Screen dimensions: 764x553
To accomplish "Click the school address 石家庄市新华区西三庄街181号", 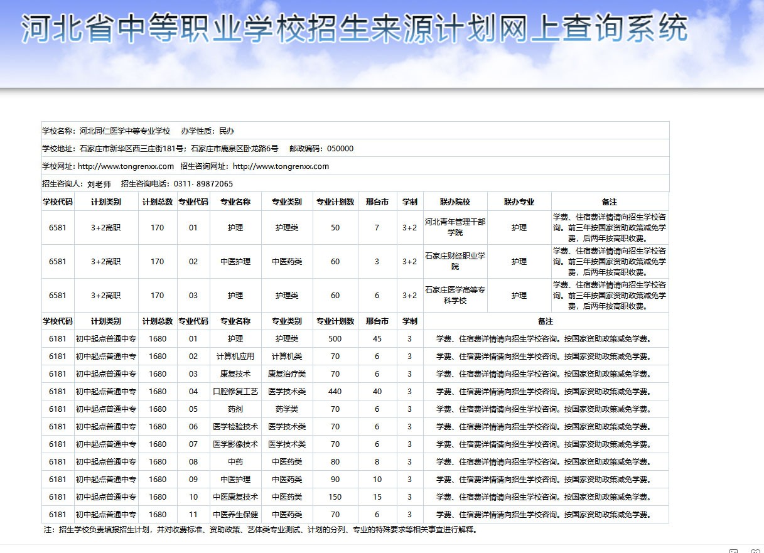I will click(132, 149).
